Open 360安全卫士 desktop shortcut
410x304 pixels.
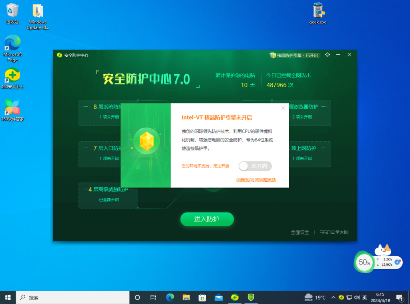(12, 78)
